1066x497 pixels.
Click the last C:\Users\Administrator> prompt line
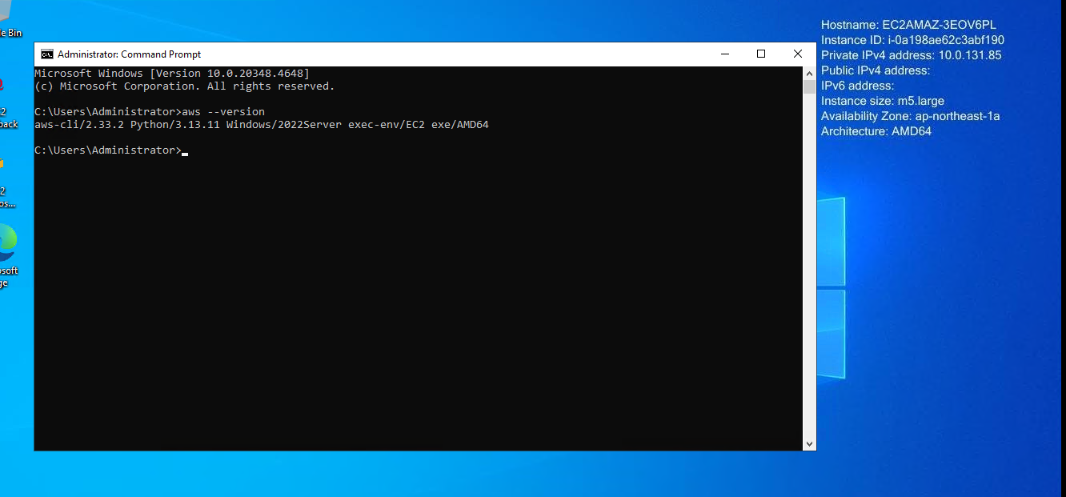pyautogui.click(x=111, y=150)
